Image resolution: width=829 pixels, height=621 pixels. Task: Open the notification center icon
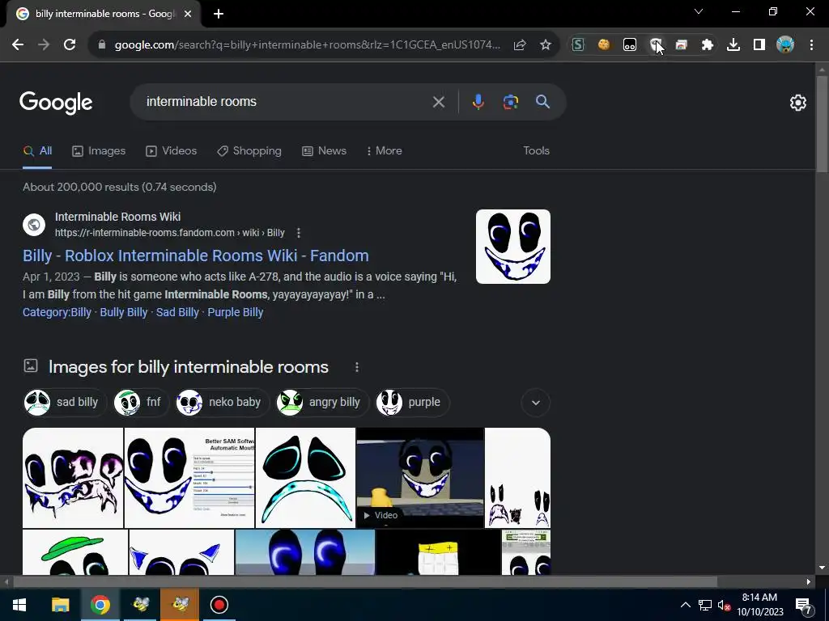[804, 605]
